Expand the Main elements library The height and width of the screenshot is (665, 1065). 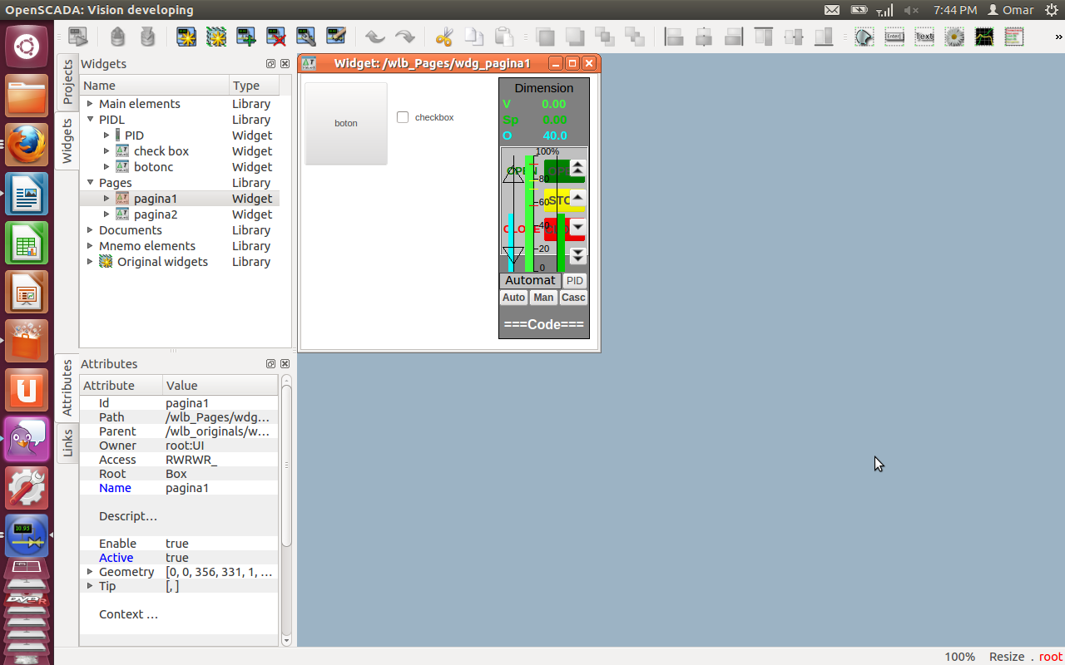(x=90, y=104)
